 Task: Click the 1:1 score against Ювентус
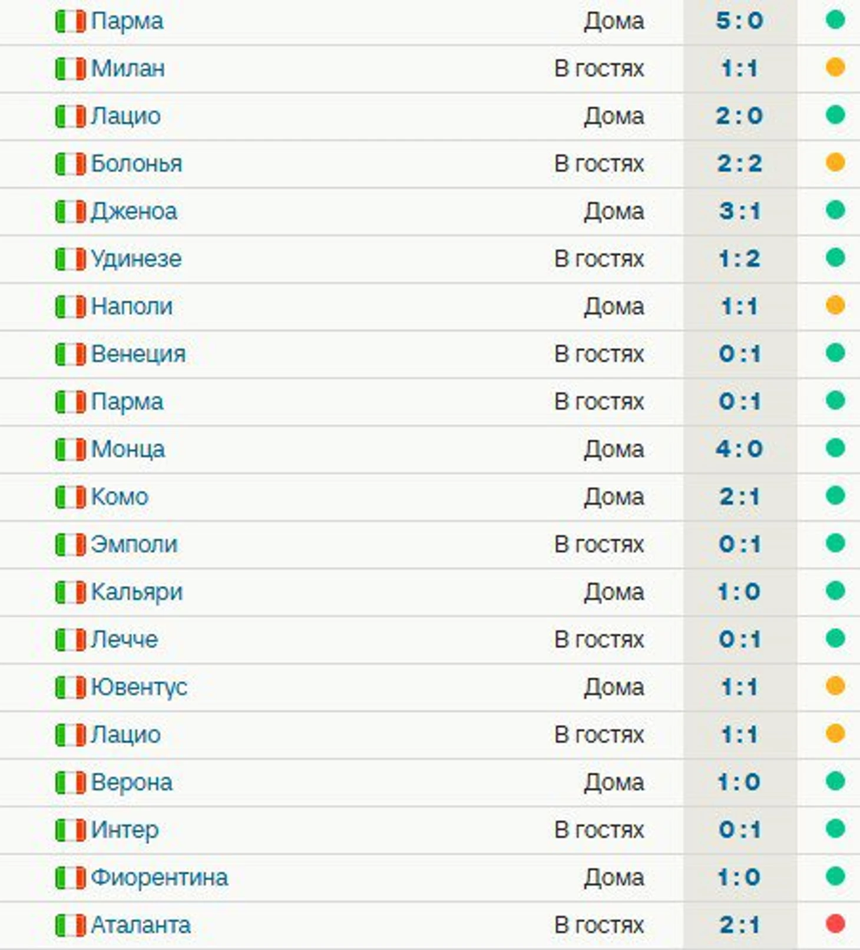[x=740, y=687]
